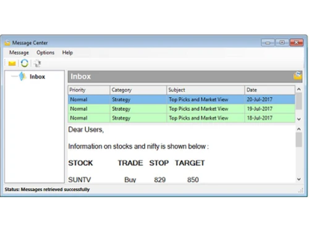This screenshot has width=309, height=232.
Task: Open the Options menu
Action: pyautogui.click(x=45, y=53)
